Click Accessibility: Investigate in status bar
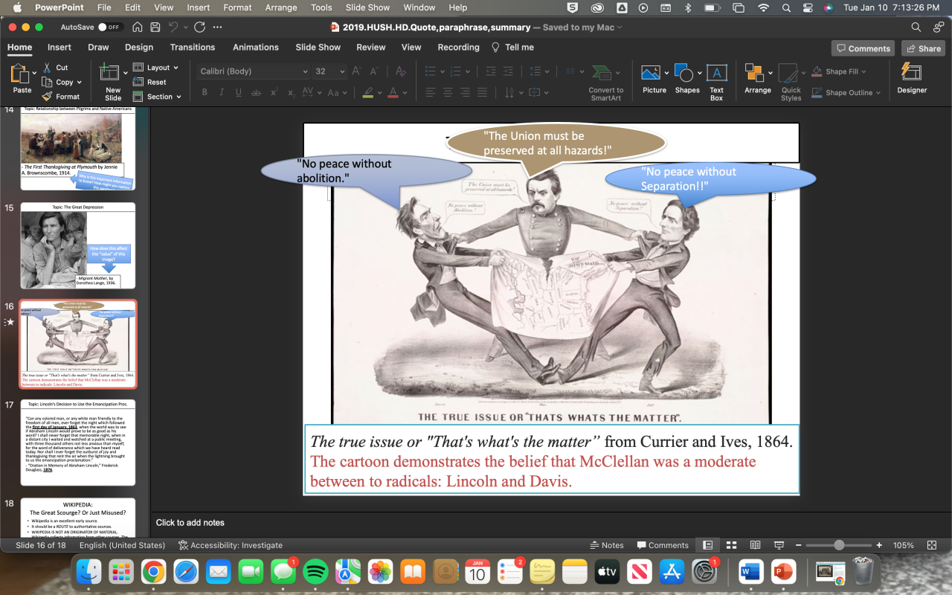952x595 pixels. (231, 545)
